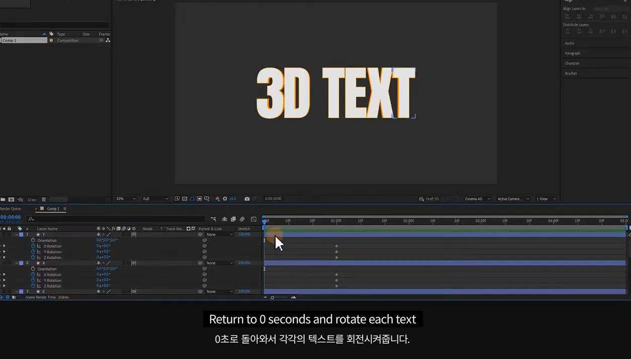Open the Active Camera view dropdown
This screenshot has width=631, height=359.
click(x=513, y=199)
